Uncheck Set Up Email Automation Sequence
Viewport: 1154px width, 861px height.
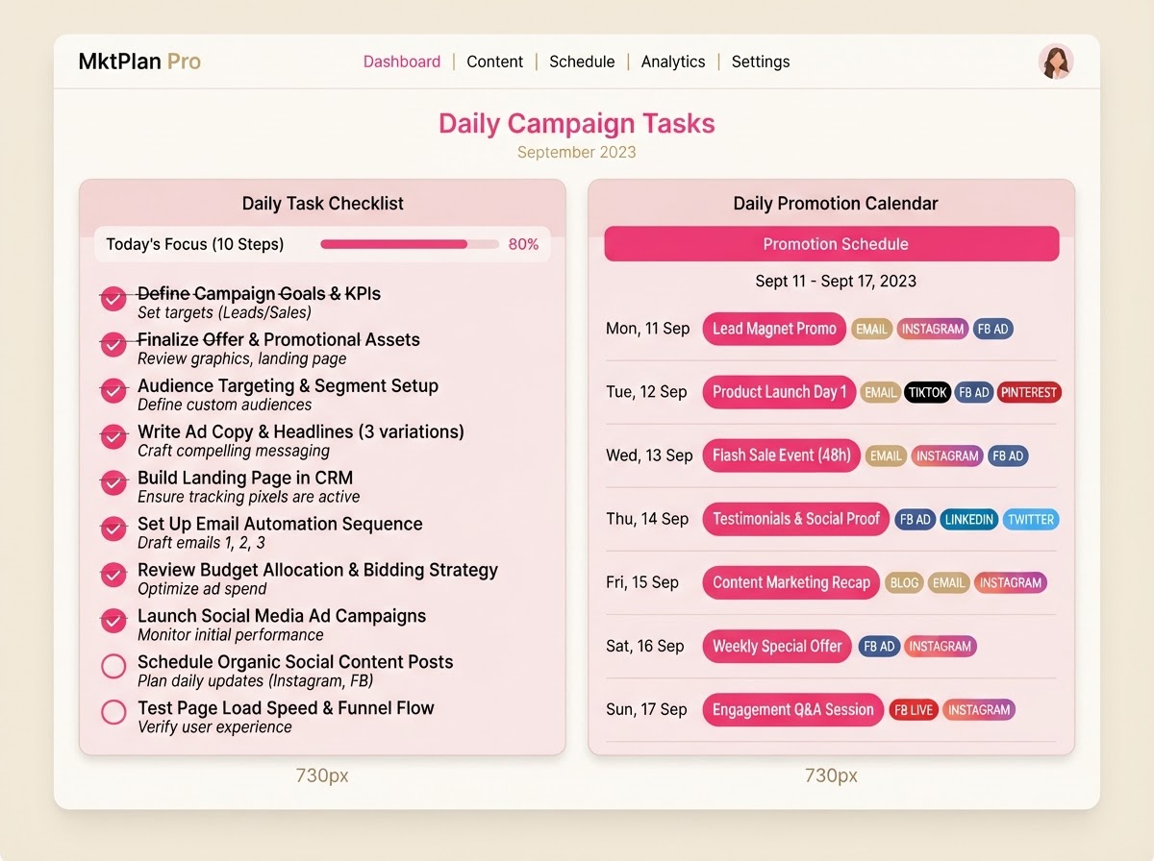pos(113,530)
